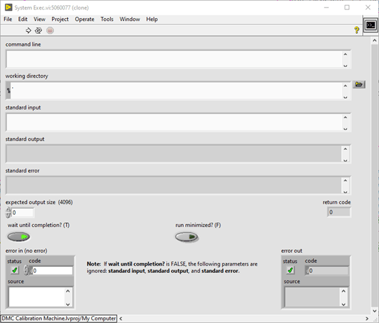Click the 'expected output size (4096)' label
Screen dimensions: 379x323
point(39,202)
